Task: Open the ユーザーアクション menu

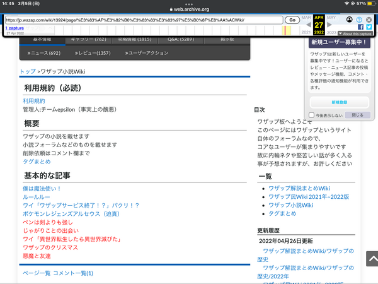Action: pyautogui.click(x=147, y=54)
